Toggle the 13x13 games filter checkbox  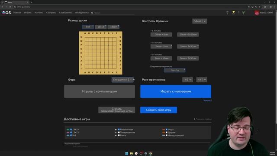(71, 132)
